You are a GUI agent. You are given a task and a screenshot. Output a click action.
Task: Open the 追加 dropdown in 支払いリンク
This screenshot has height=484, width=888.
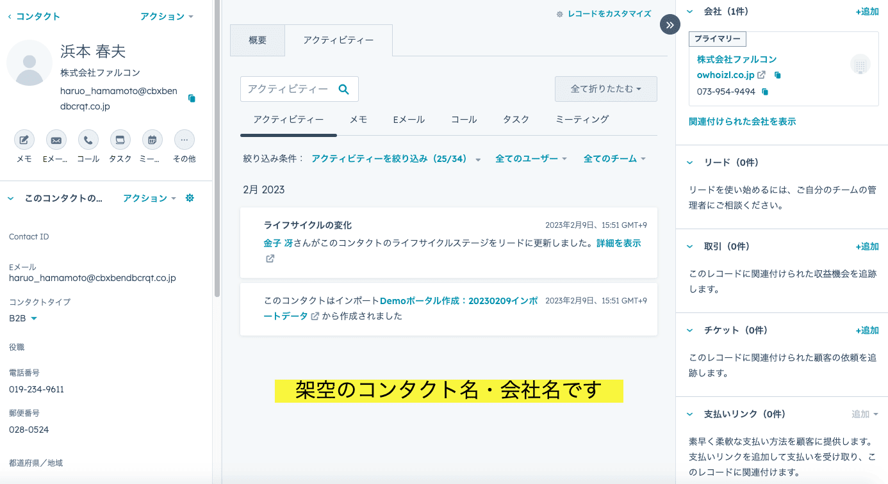click(865, 414)
